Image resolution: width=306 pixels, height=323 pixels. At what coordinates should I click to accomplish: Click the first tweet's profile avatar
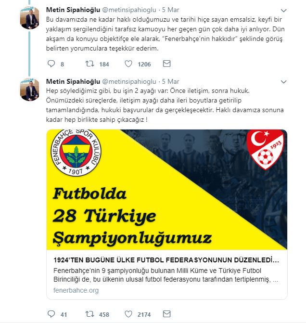[x=30, y=18]
